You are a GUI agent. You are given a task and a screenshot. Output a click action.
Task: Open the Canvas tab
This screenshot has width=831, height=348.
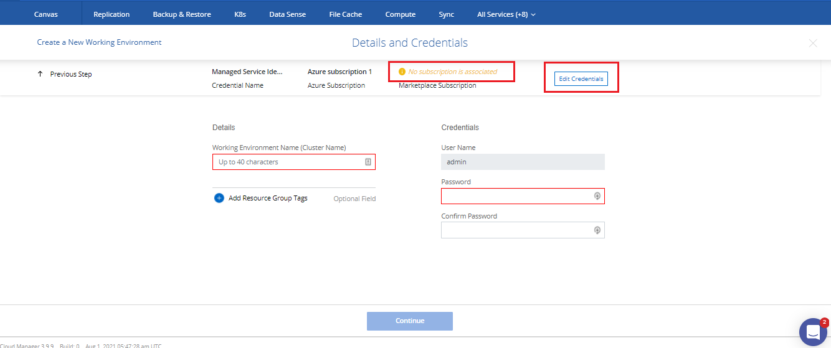point(46,14)
